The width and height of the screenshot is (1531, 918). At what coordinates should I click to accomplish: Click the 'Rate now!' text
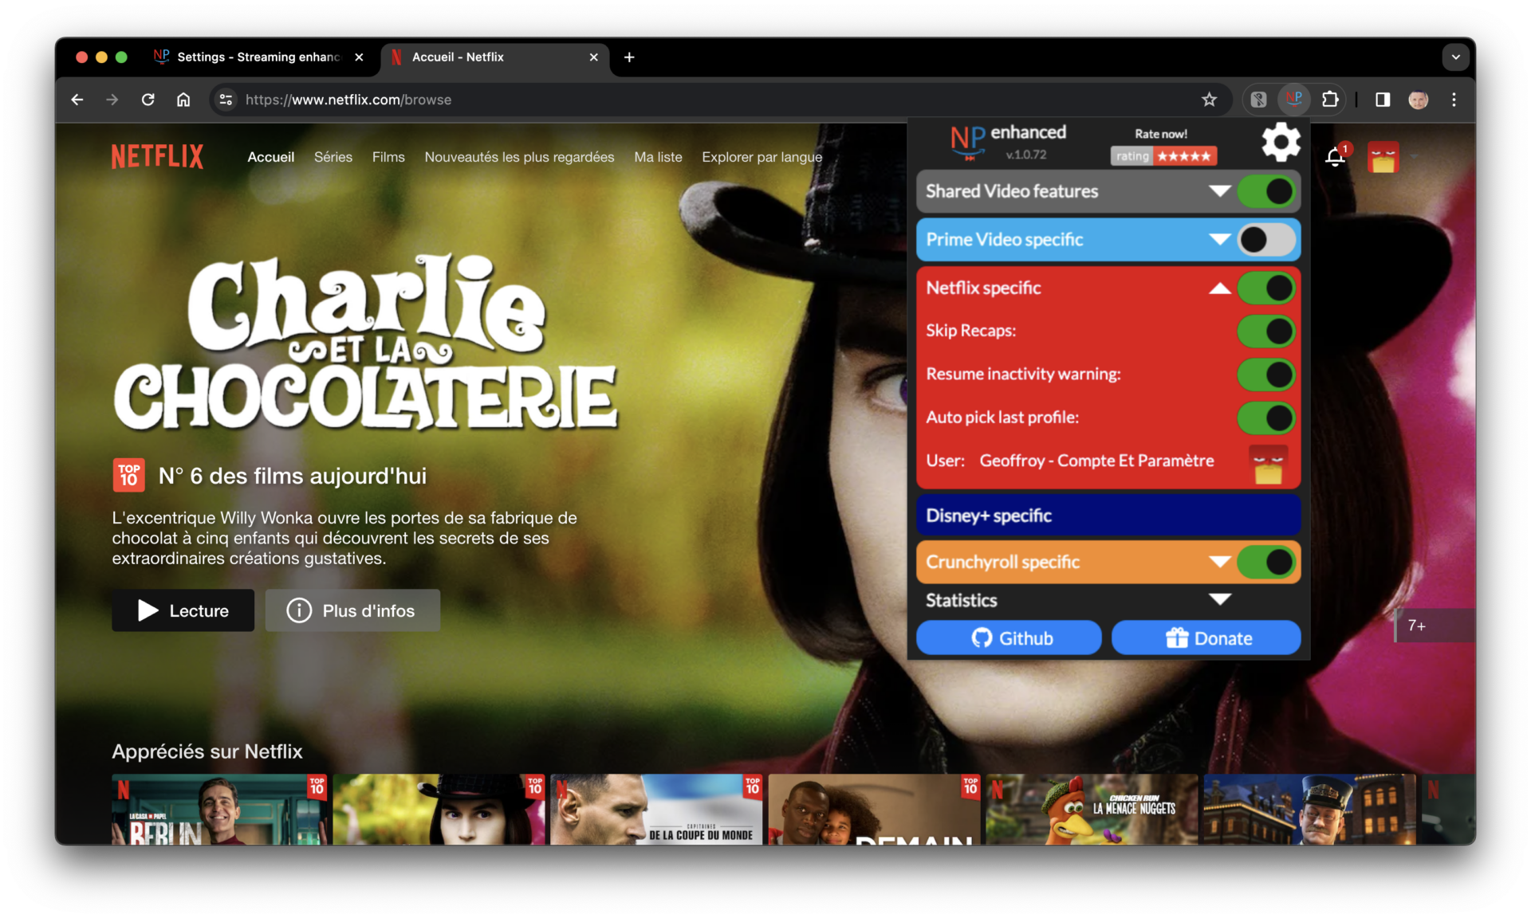click(x=1161, y=134)
